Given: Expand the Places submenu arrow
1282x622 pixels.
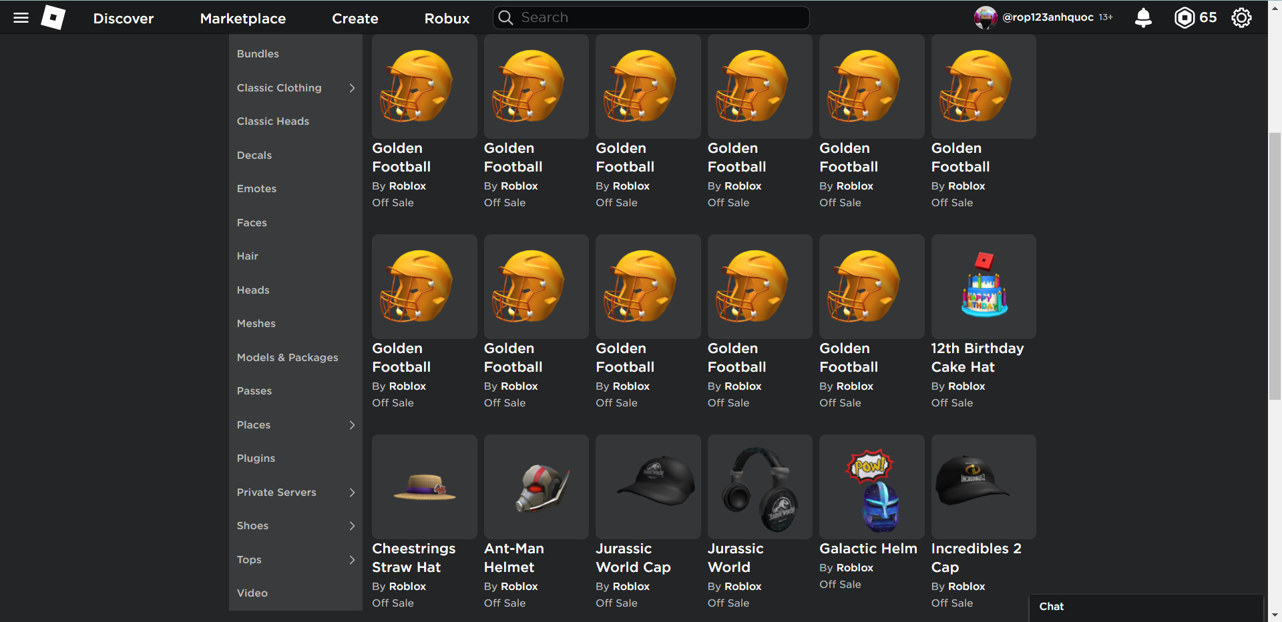Looking at the screenshot, I should [x=352, y=425].
